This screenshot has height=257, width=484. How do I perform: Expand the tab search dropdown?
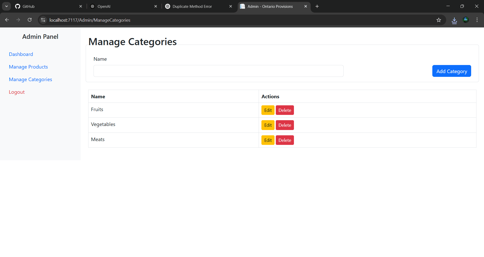tap(7, 6)
